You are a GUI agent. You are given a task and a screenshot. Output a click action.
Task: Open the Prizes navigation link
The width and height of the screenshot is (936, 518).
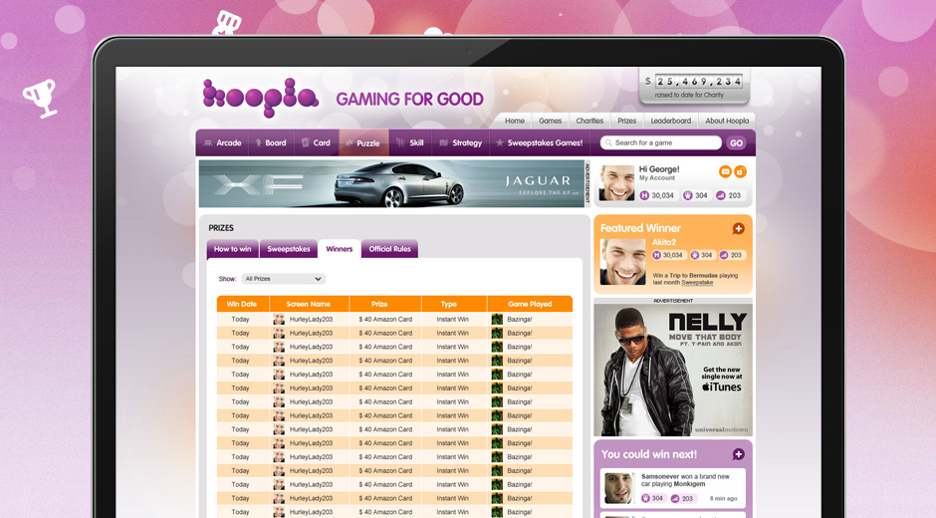626,121
